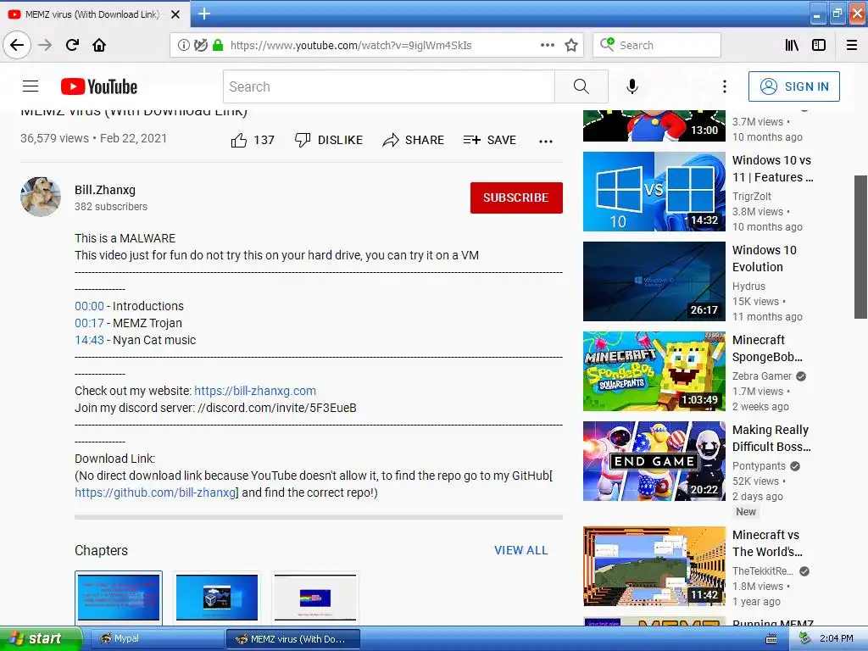Screen dimensions: 868x651
Task: Click the green padlock security icon
Action: click(218, 45)
